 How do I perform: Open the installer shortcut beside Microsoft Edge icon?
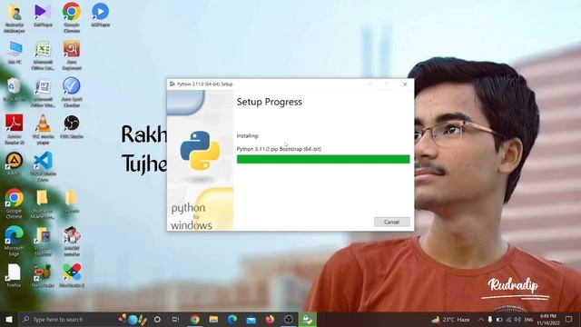point(72,241)
